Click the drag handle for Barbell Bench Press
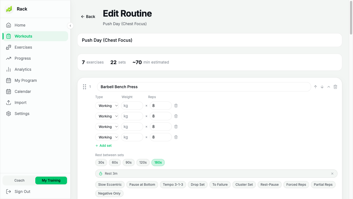This screenshot has height=199, width=353. pos(85,87)
